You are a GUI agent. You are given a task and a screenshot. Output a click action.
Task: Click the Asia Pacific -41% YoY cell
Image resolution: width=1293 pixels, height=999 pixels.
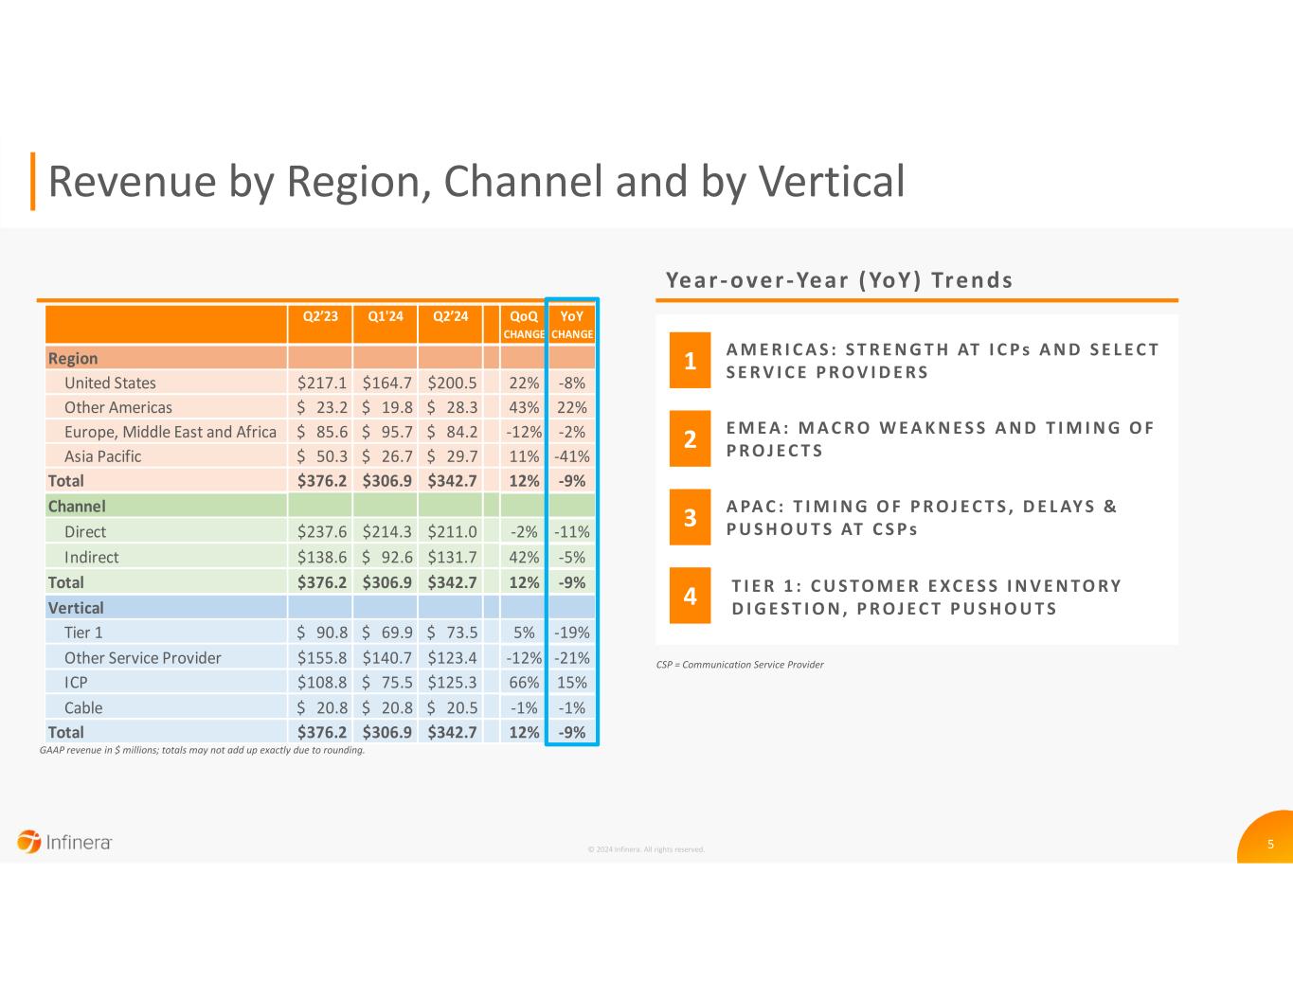tap(571, 456)
